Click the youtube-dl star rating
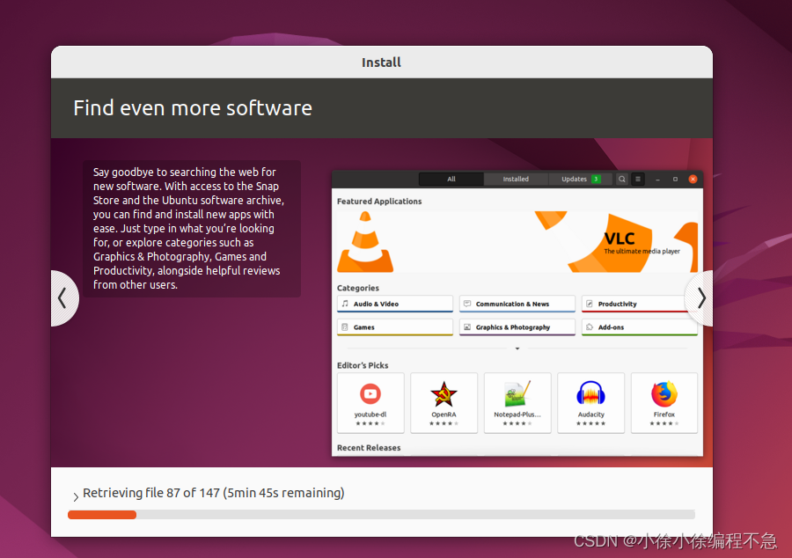The height and width of the screenshot is (558, 792). 370,423
